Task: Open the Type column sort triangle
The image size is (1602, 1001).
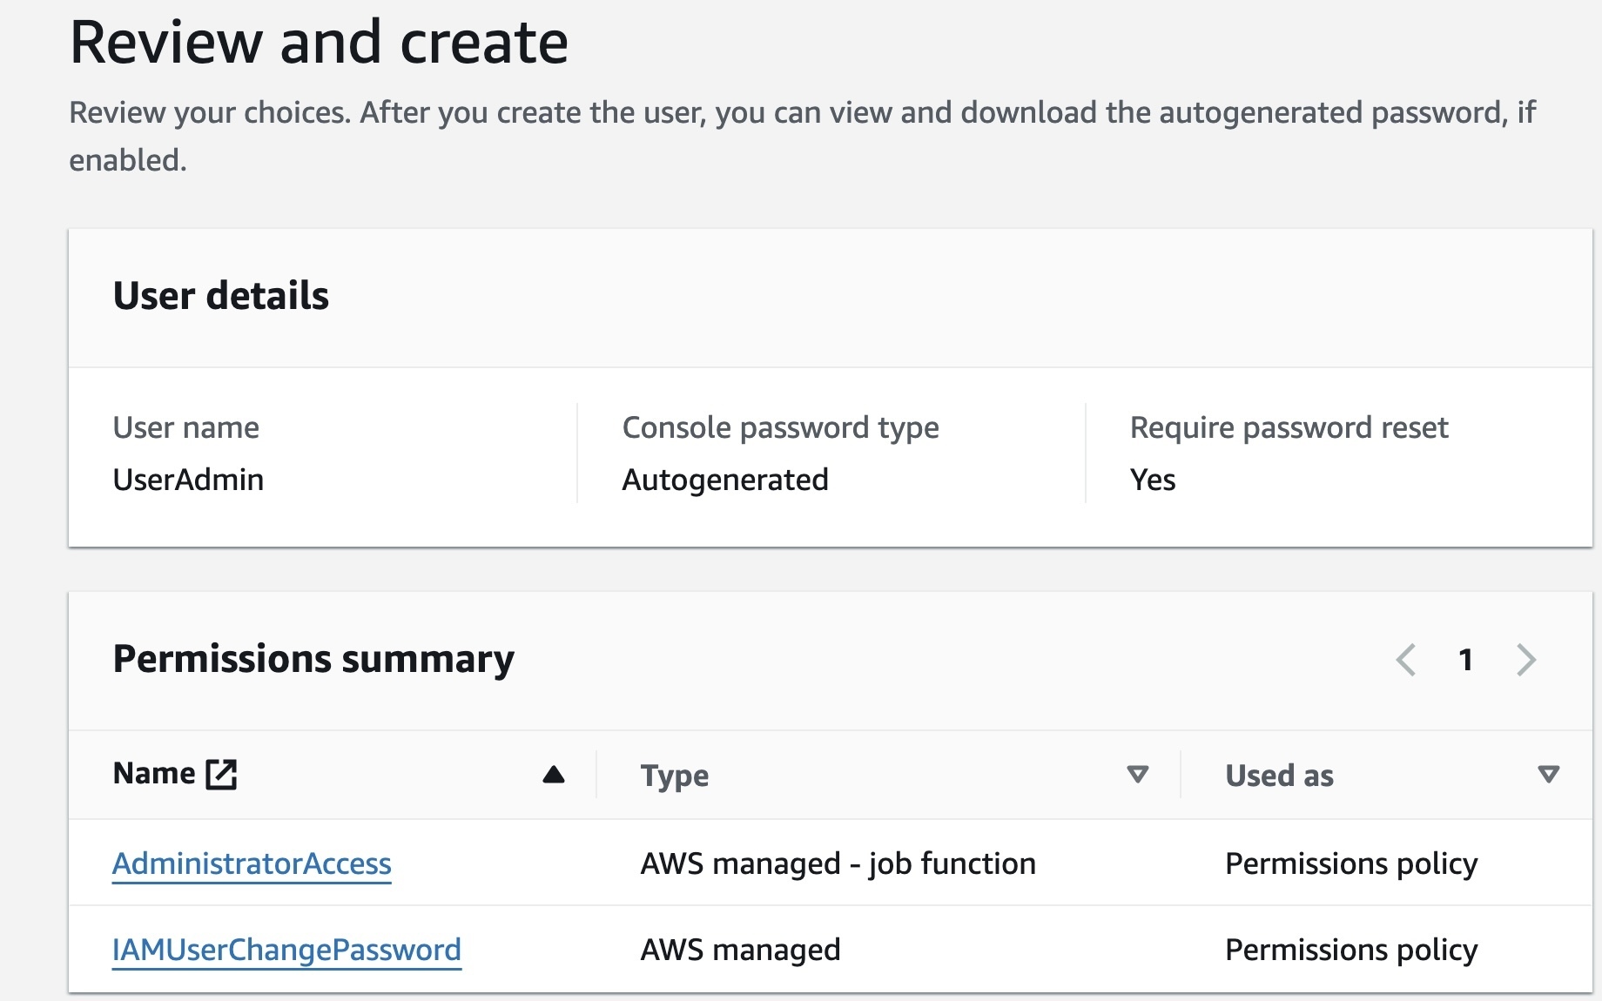Action: coord(1137,775)
